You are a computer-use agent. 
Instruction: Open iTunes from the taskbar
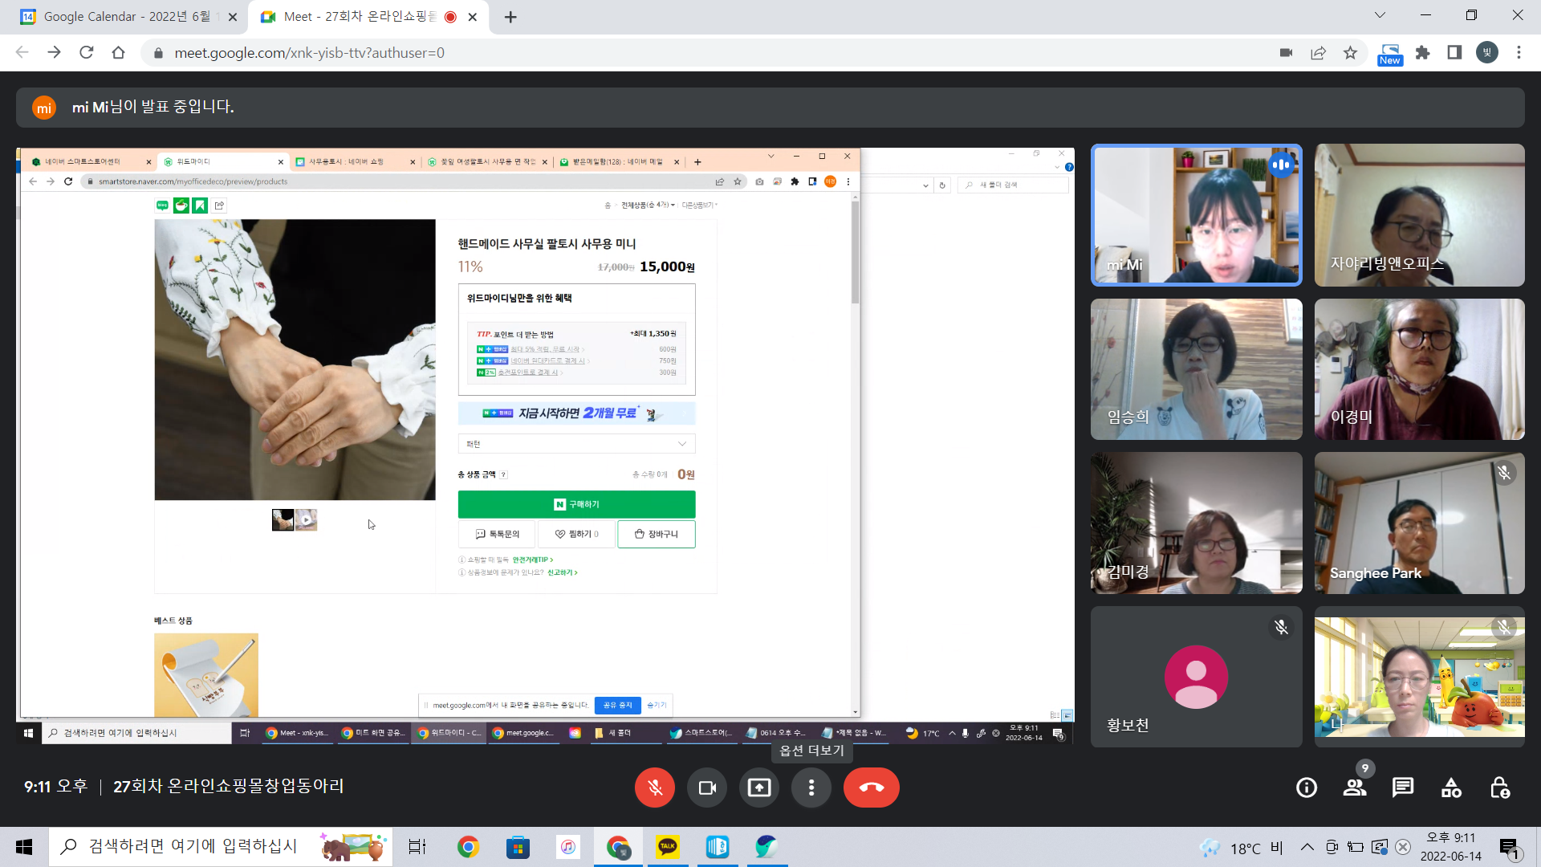click(567, 847)
